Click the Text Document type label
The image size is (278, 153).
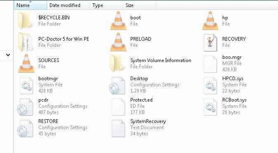(147, 128)
